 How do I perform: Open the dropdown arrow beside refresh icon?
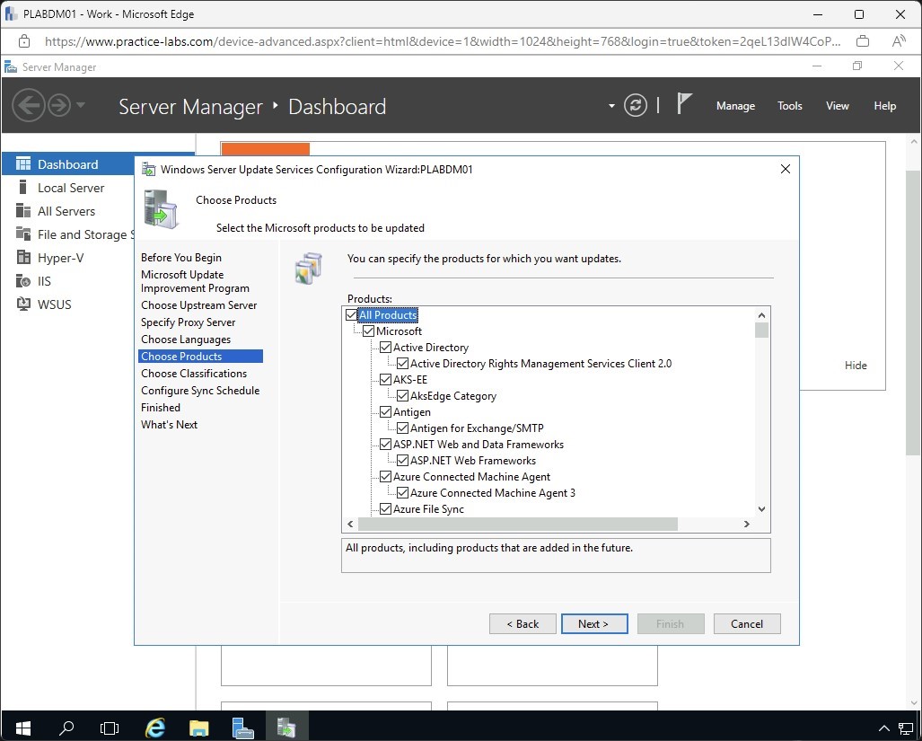[611, 106]
